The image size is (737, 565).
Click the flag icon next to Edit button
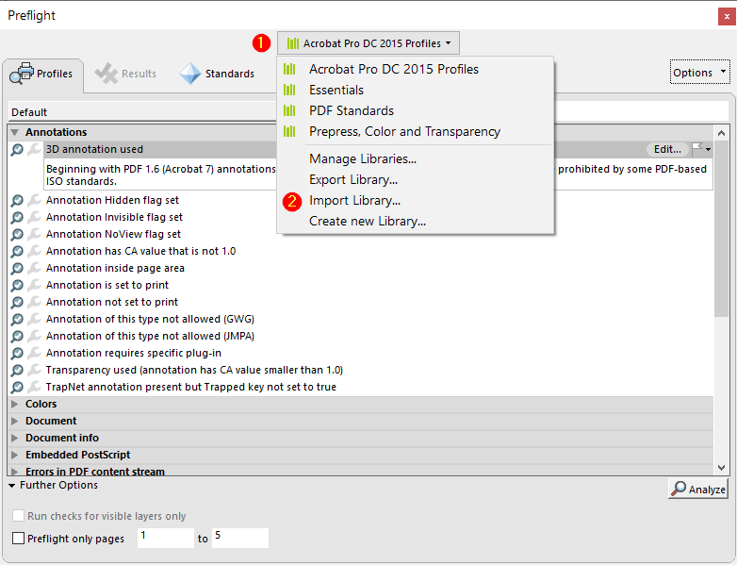pyautogui.click(x=697, y=149)
